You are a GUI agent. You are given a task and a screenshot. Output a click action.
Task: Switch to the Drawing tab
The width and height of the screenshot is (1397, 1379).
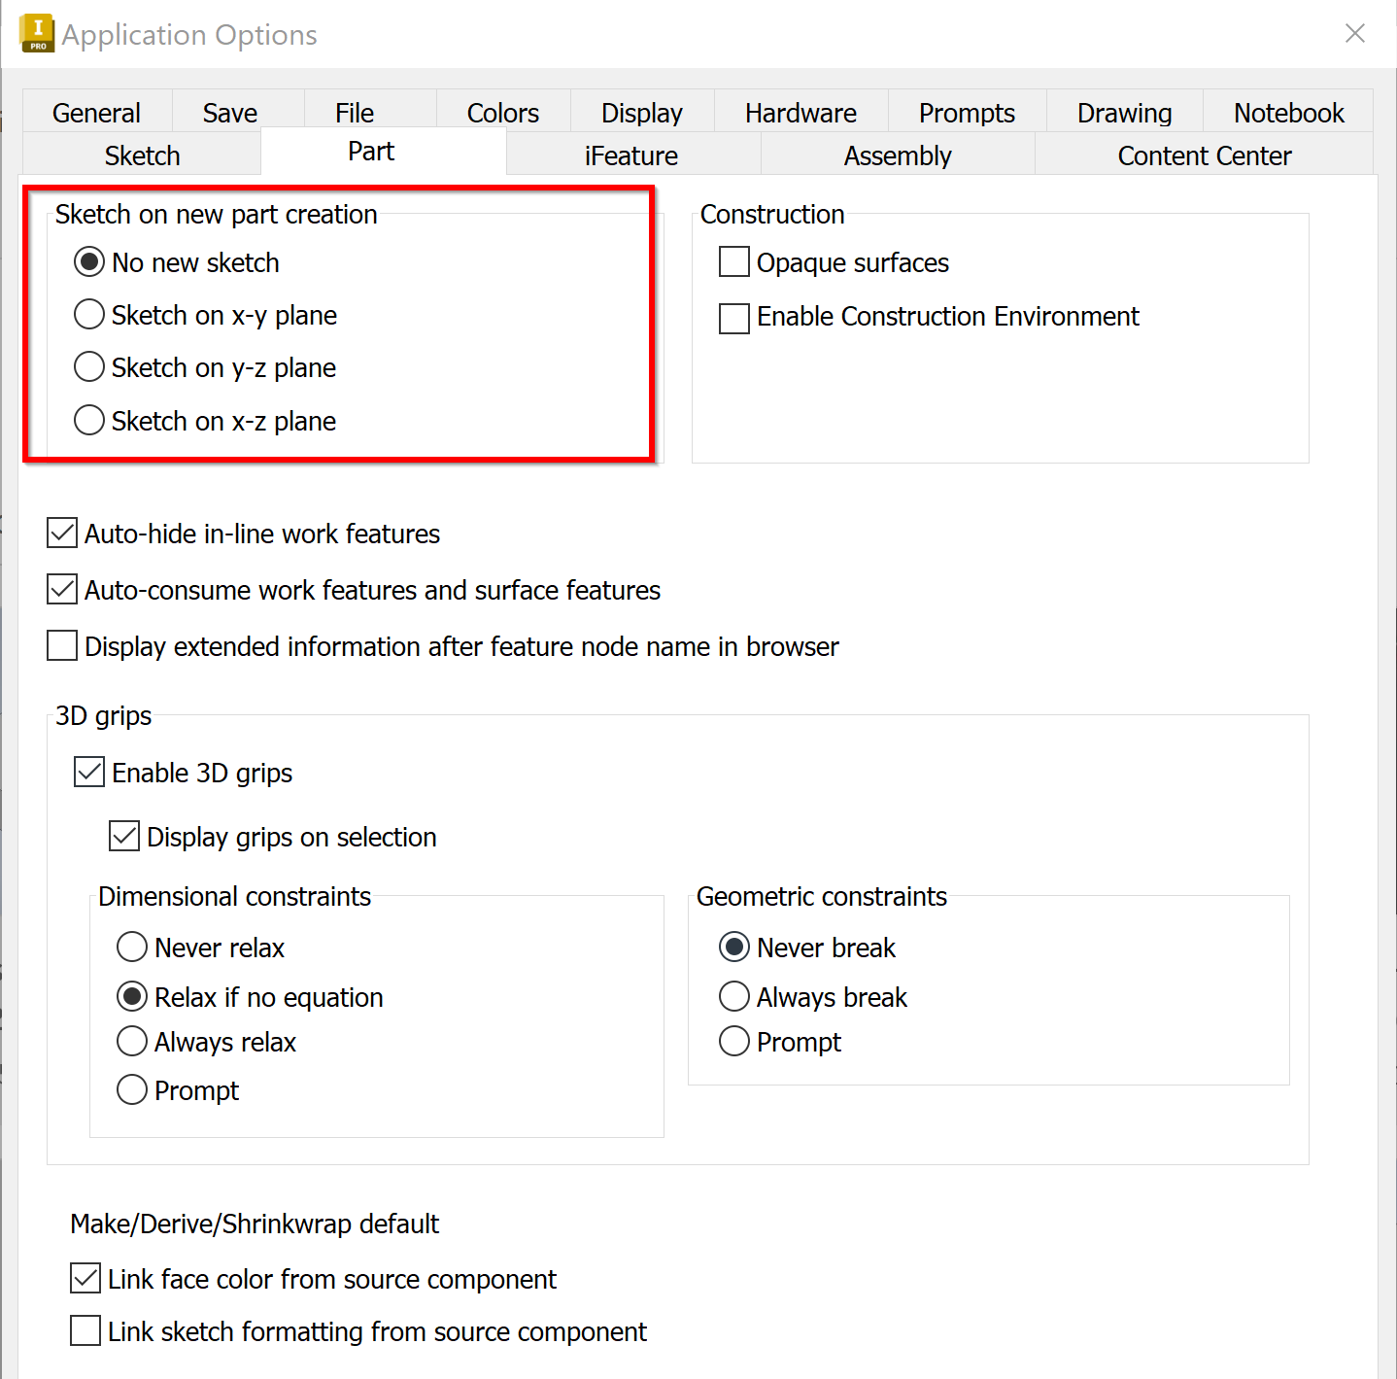pos(1123,112)
